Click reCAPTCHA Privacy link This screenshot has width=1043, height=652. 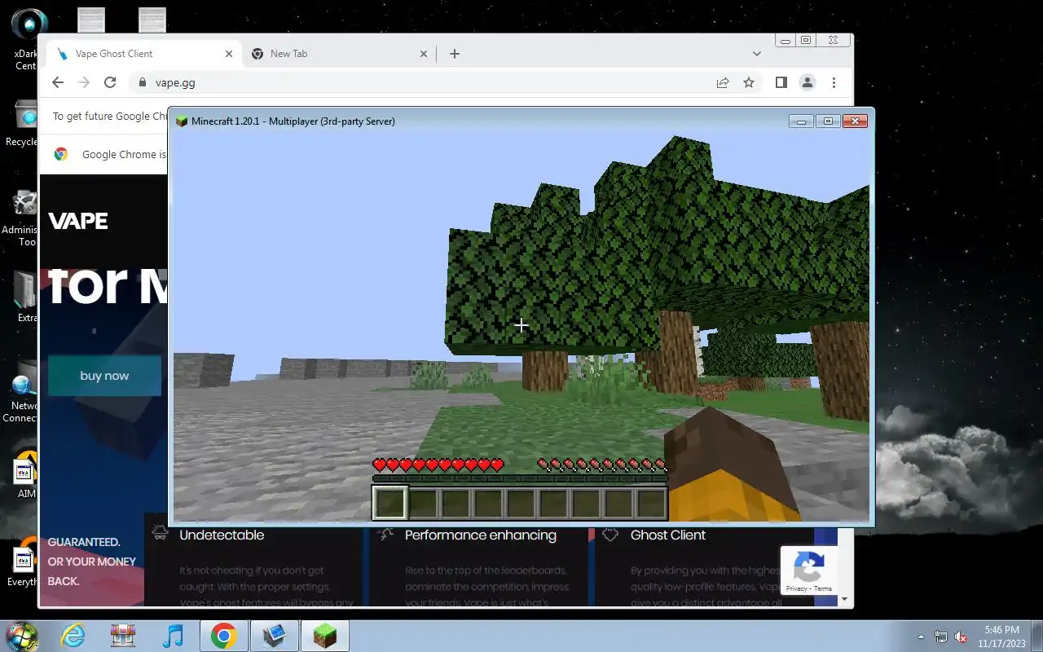coord(796,588)
